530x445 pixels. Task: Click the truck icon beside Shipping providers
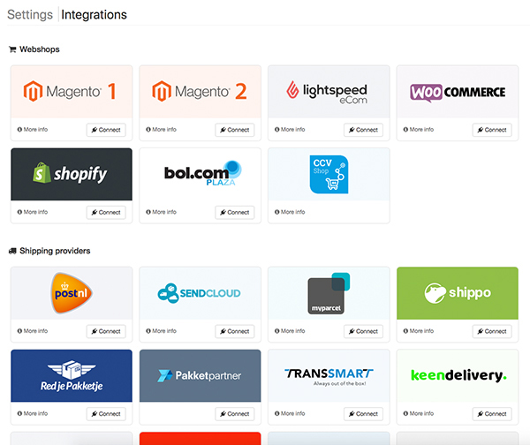(x=12, y=251)
